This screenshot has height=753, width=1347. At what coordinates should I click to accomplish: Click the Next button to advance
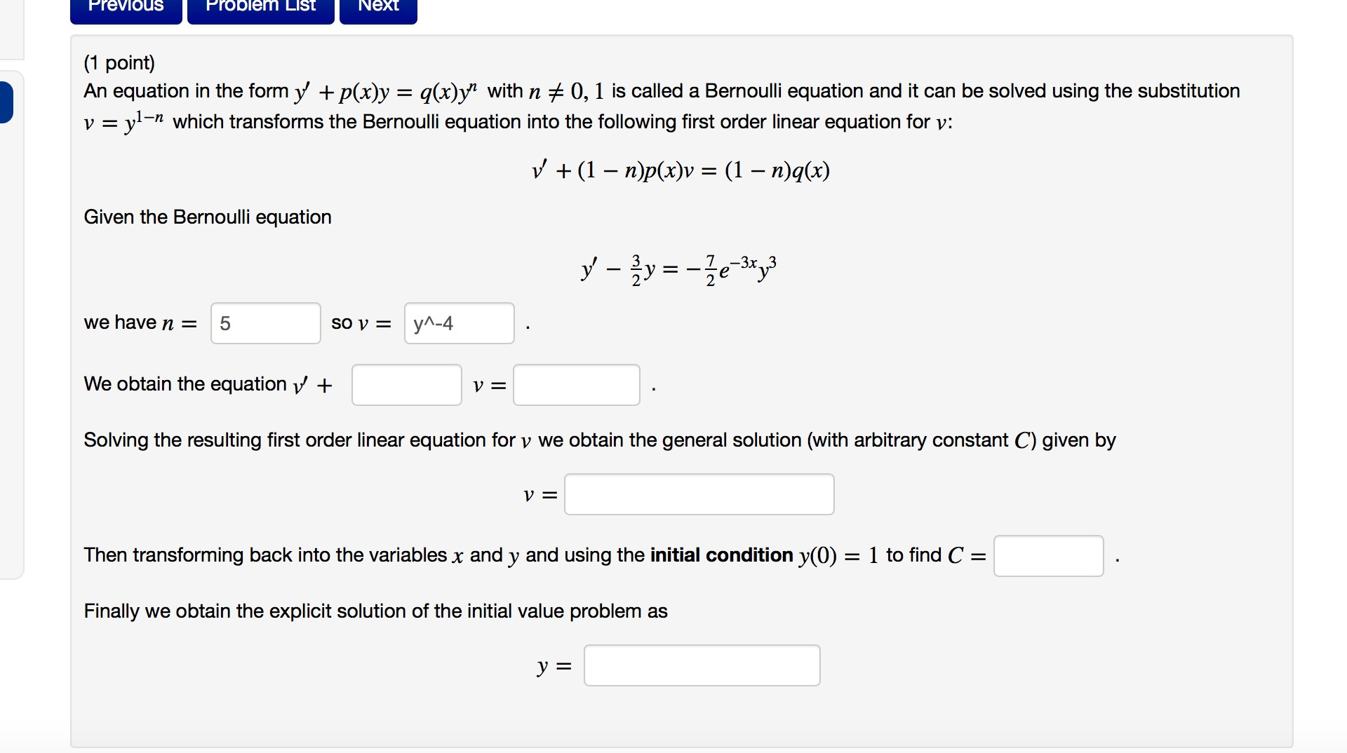coord(377,7)
